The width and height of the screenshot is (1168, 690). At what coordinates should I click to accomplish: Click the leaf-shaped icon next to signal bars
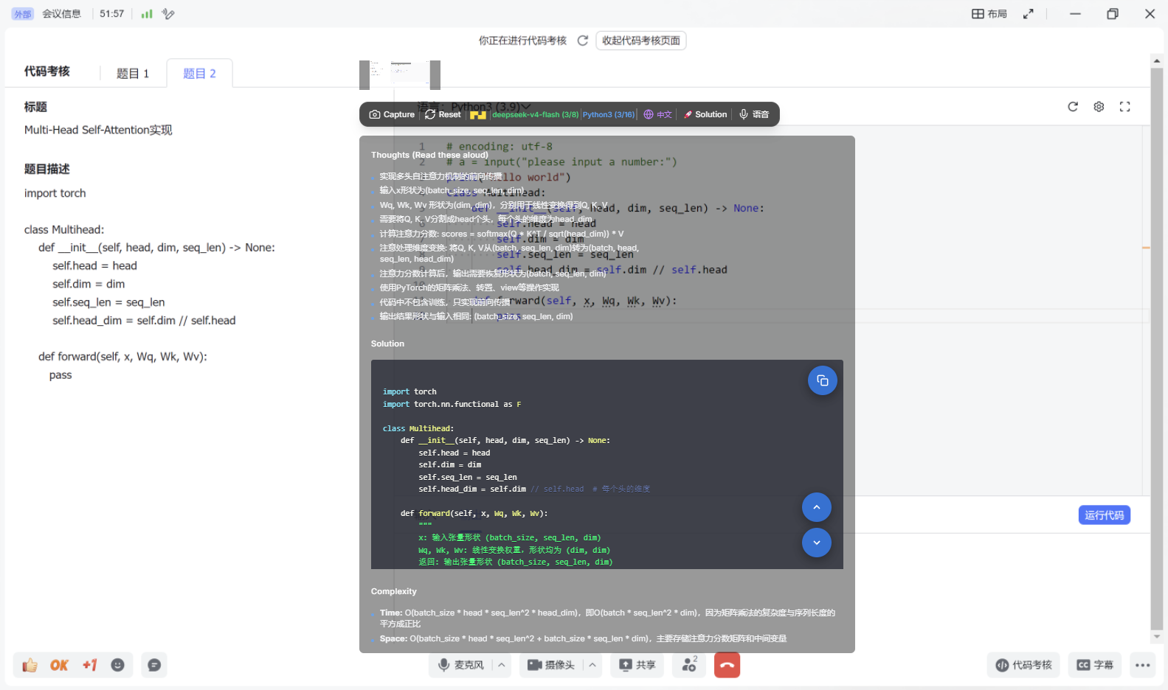(x=168, y=14)
